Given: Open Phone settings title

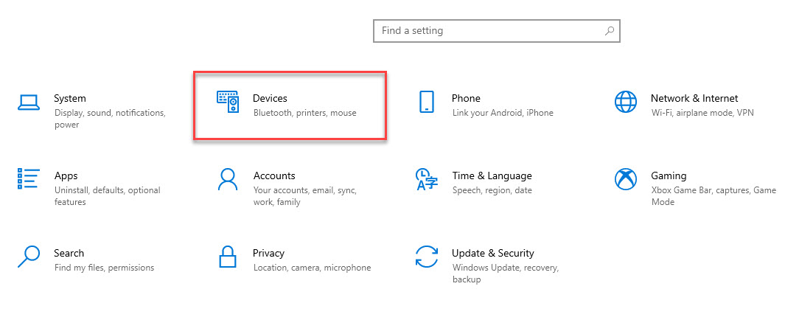Looking at the screenshot, I should click(466, 98).
